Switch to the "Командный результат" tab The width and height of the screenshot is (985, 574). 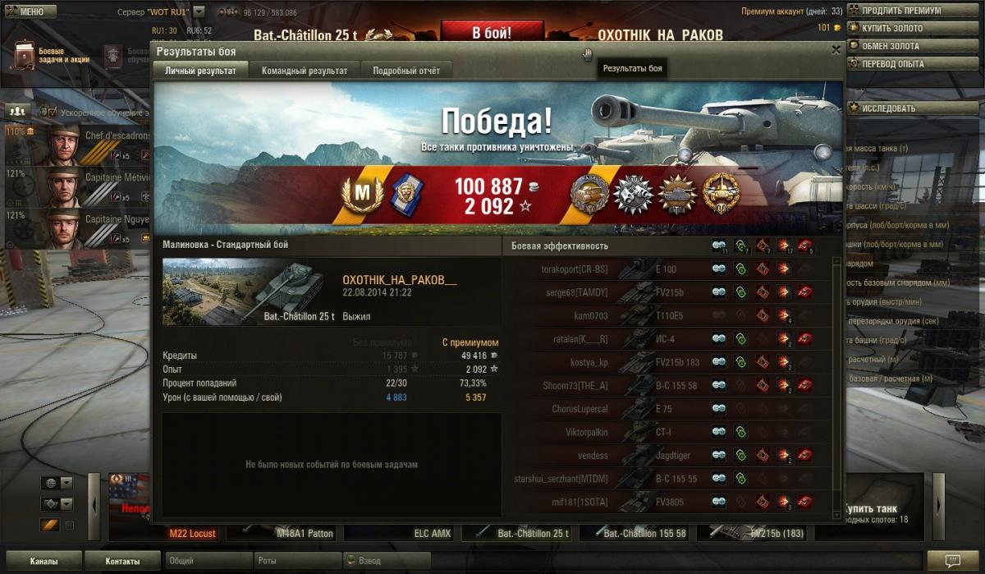(x=305, y=71)
